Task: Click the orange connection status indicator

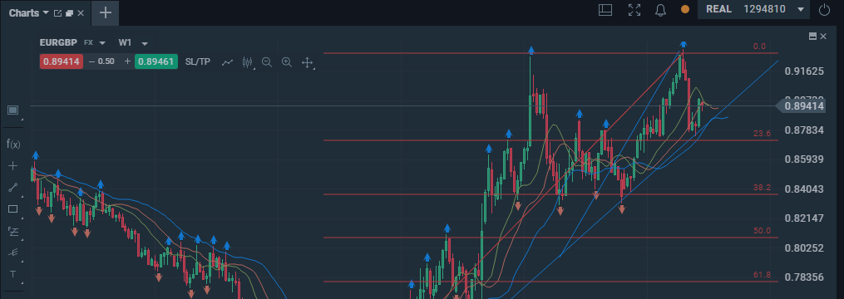Action: pos(685,9)
